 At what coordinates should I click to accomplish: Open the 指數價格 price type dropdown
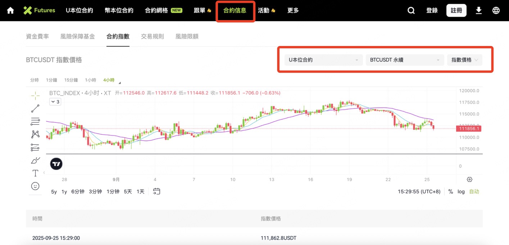click(x=464, y=60)
